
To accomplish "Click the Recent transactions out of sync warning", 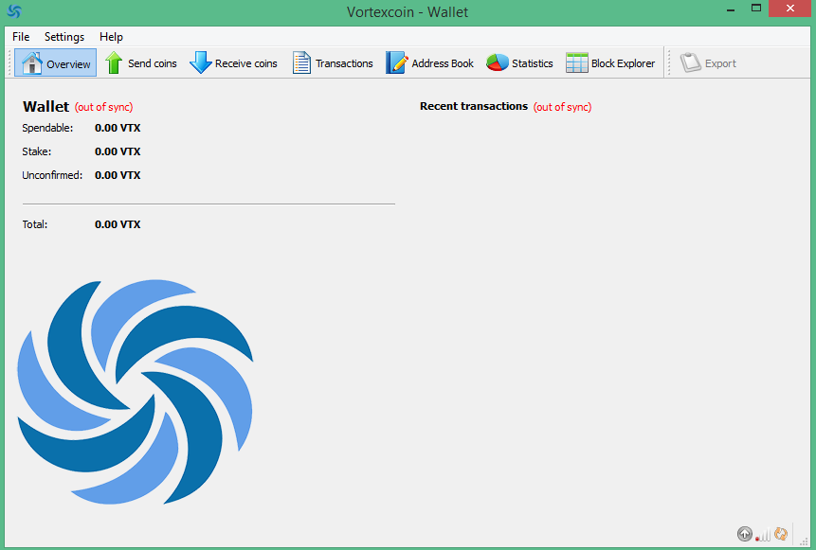I will [562, 107].
